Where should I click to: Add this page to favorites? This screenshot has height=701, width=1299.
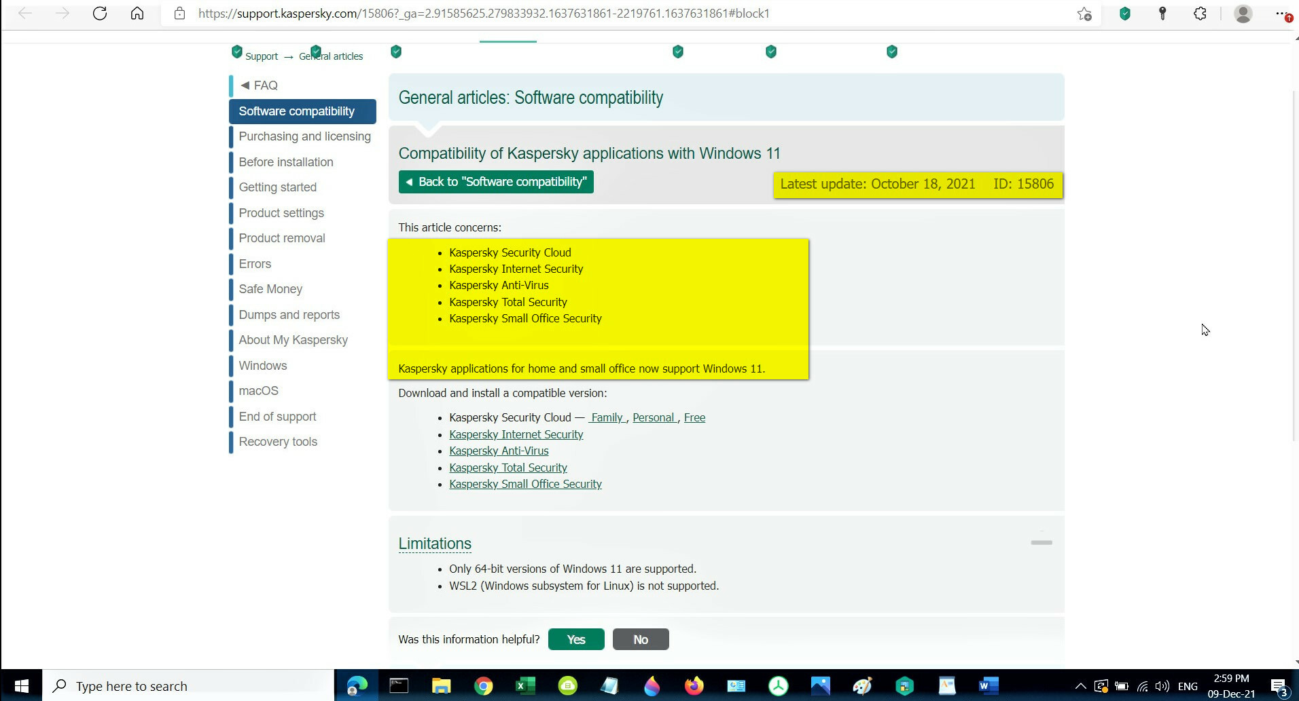tap(1084, 14)
